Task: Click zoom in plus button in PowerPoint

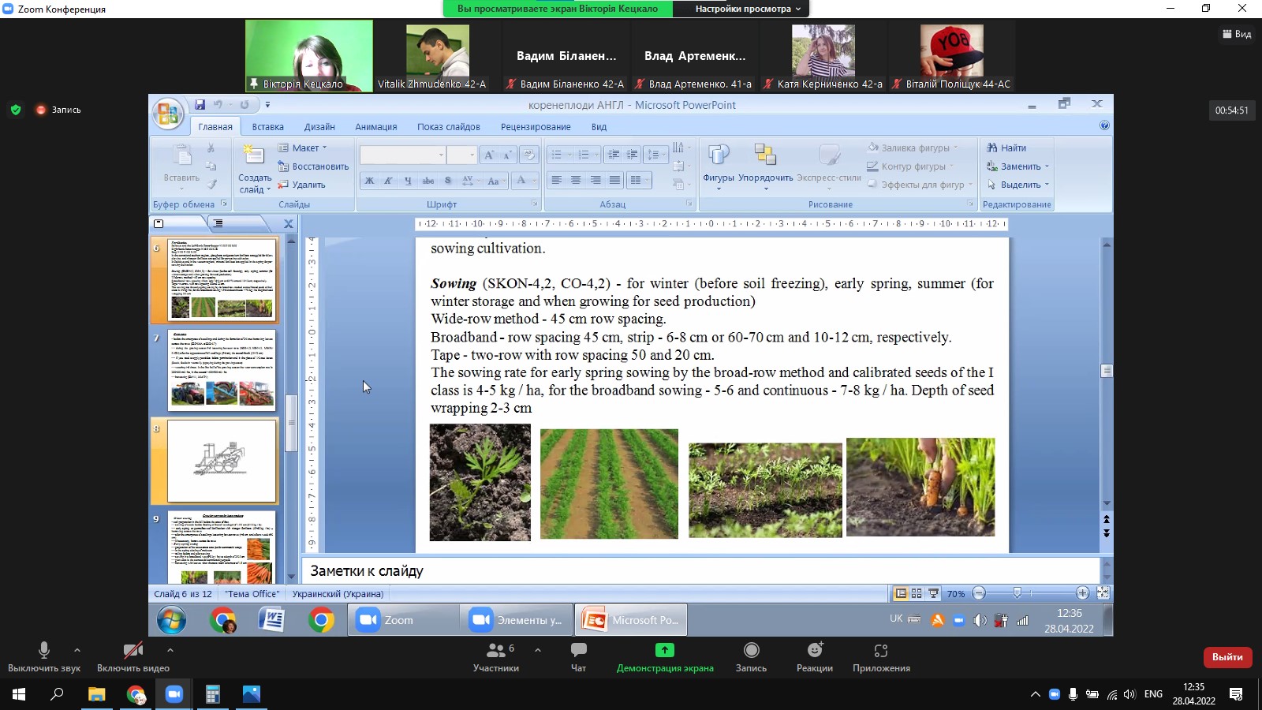Action: coord(1082,593)
